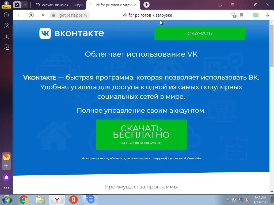Open the sidebar three-dots more options
Viewport: 274px width, 205px height.
6,188
